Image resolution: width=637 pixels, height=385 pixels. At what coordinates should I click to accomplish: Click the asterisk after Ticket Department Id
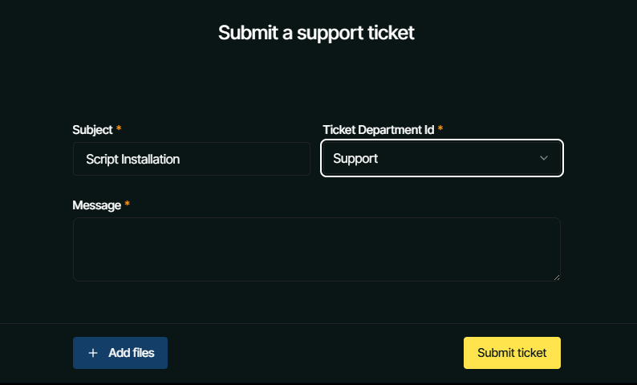point(440,129)
